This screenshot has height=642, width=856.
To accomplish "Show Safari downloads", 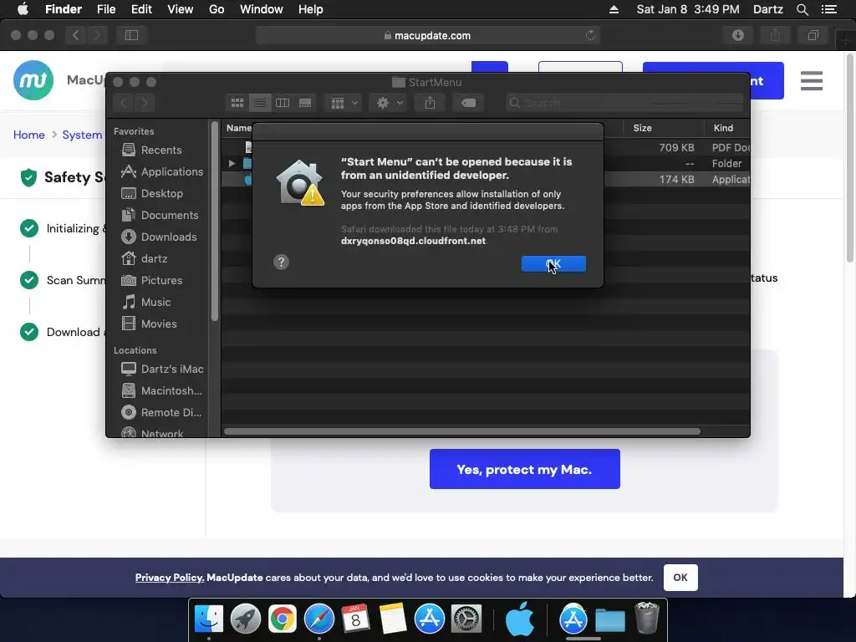I will (x=737, y=35).
